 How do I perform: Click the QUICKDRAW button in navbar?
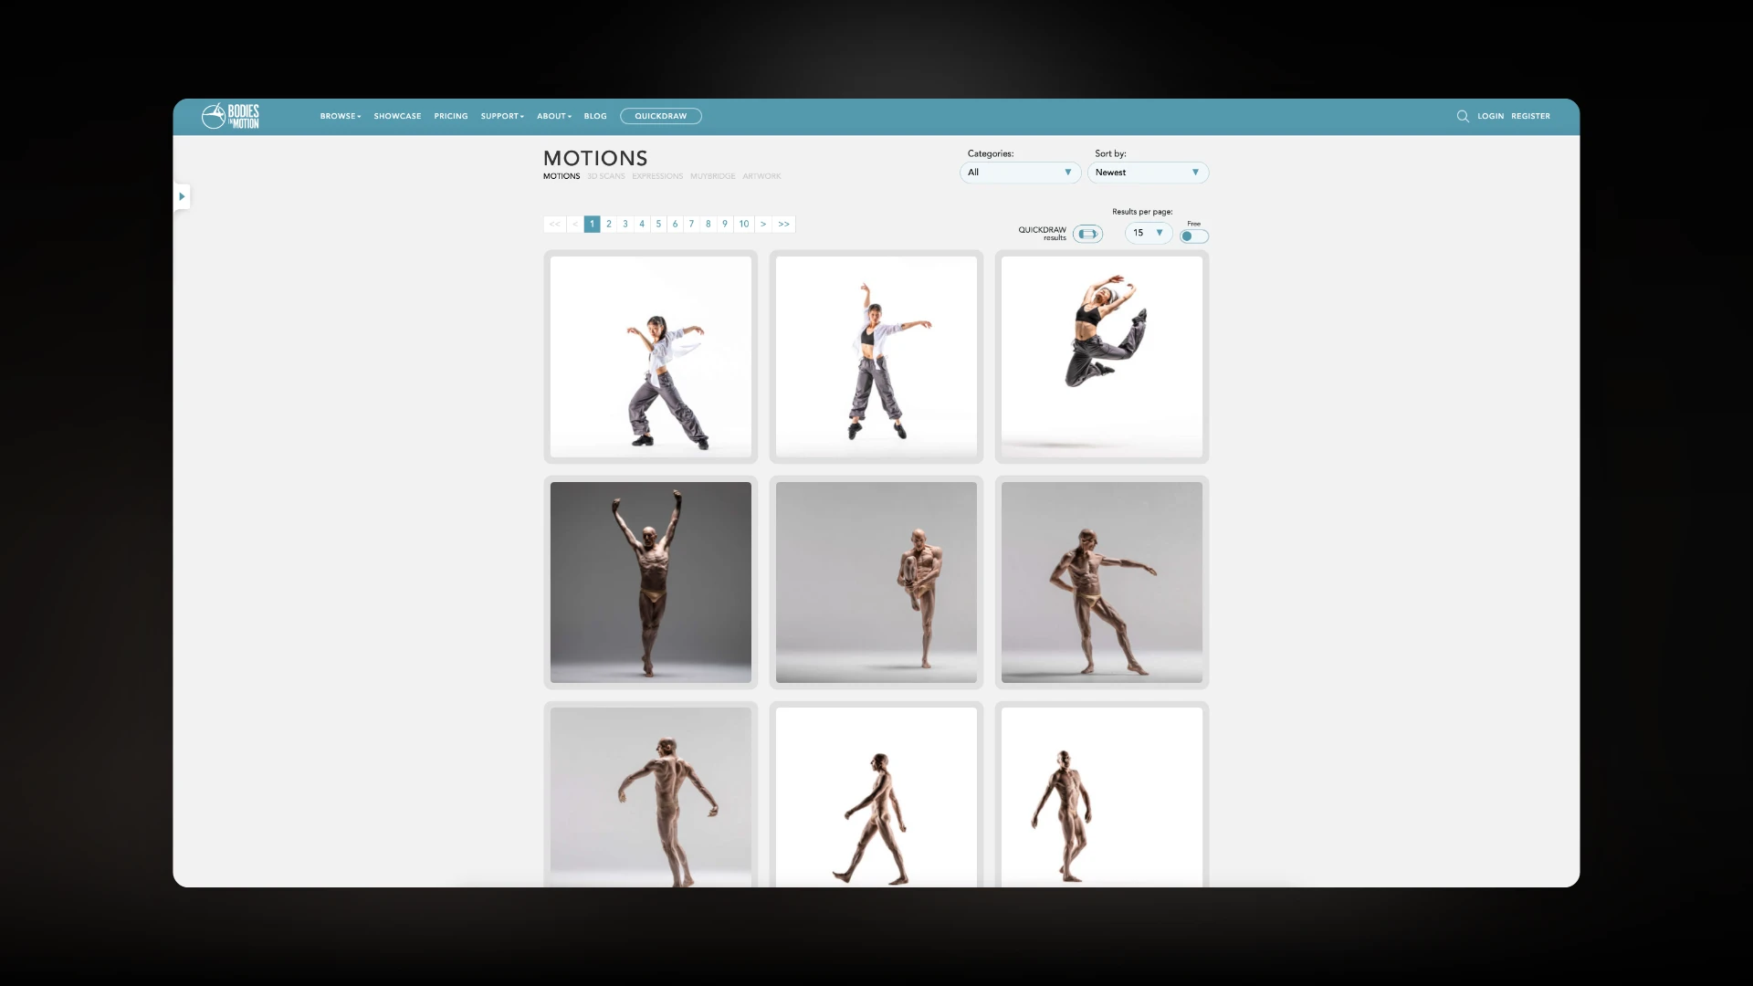tap(660, 116)
